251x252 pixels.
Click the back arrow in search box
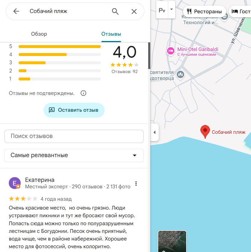(16, 11)
